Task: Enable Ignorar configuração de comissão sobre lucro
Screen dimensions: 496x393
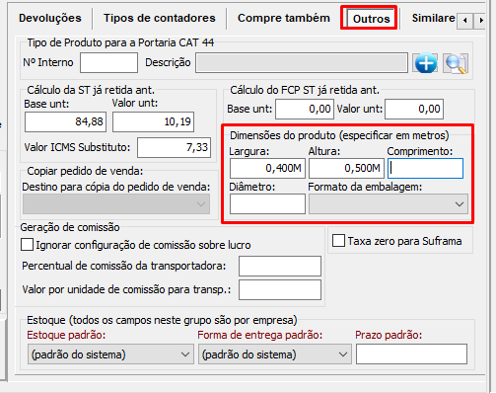Action: (x=27, y=245)
